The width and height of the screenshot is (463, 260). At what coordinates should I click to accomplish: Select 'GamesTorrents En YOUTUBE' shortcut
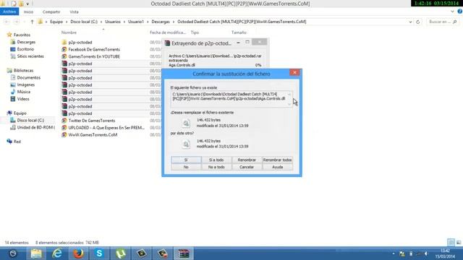click(94, 56)
